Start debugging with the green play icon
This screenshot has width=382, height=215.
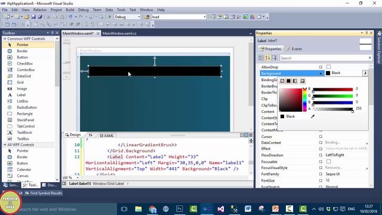tap(110, 17)
